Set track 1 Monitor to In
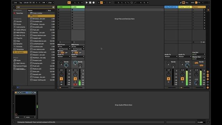This screenshot has height=125, width=222. point(59,53)
